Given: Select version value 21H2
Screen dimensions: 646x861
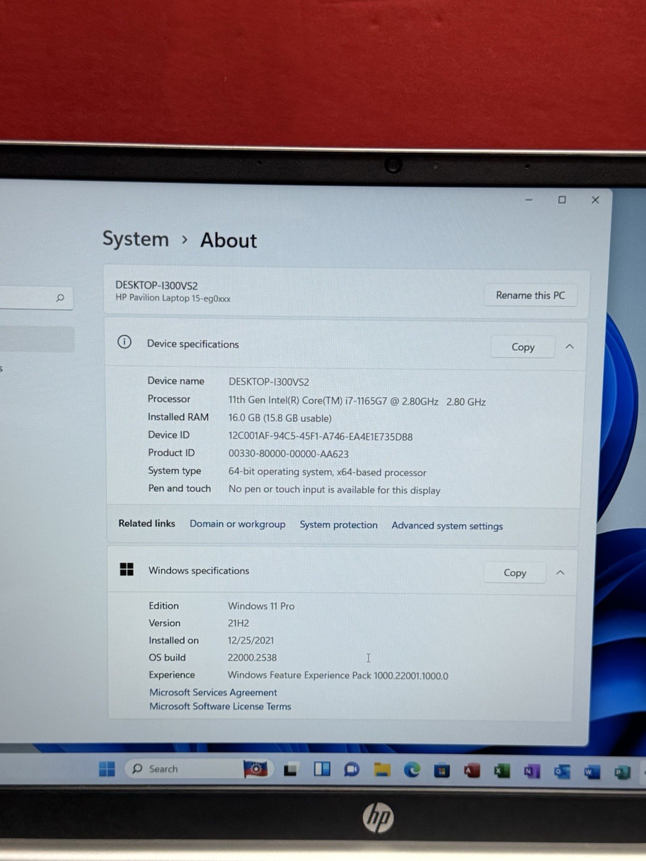Looking at the screenshot, I should tap(238, 623).
